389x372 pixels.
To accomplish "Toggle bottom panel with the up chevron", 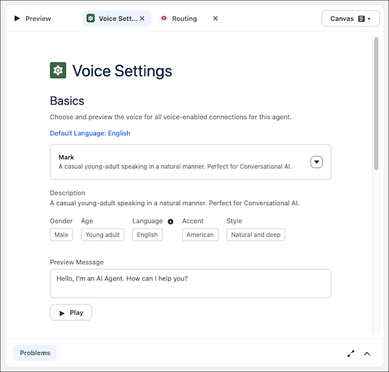I will coord(367,354).
